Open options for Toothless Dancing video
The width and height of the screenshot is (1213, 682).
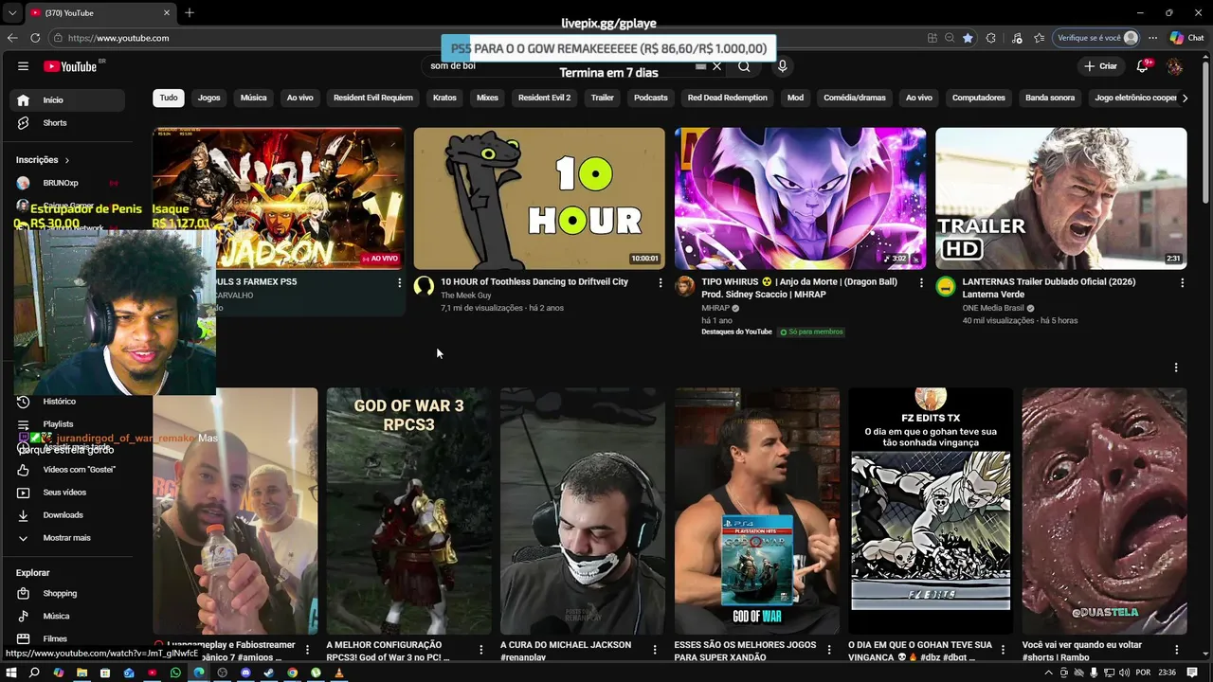[x=661, y=282]
